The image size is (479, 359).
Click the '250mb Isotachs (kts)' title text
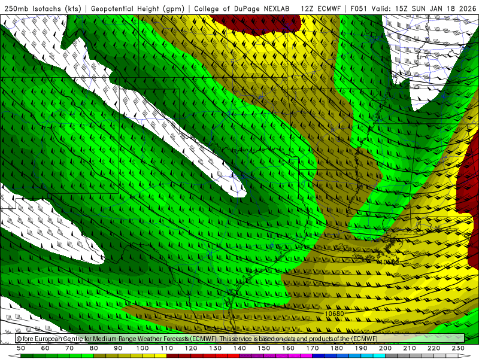pyautogui.click(x=43, y=8)
